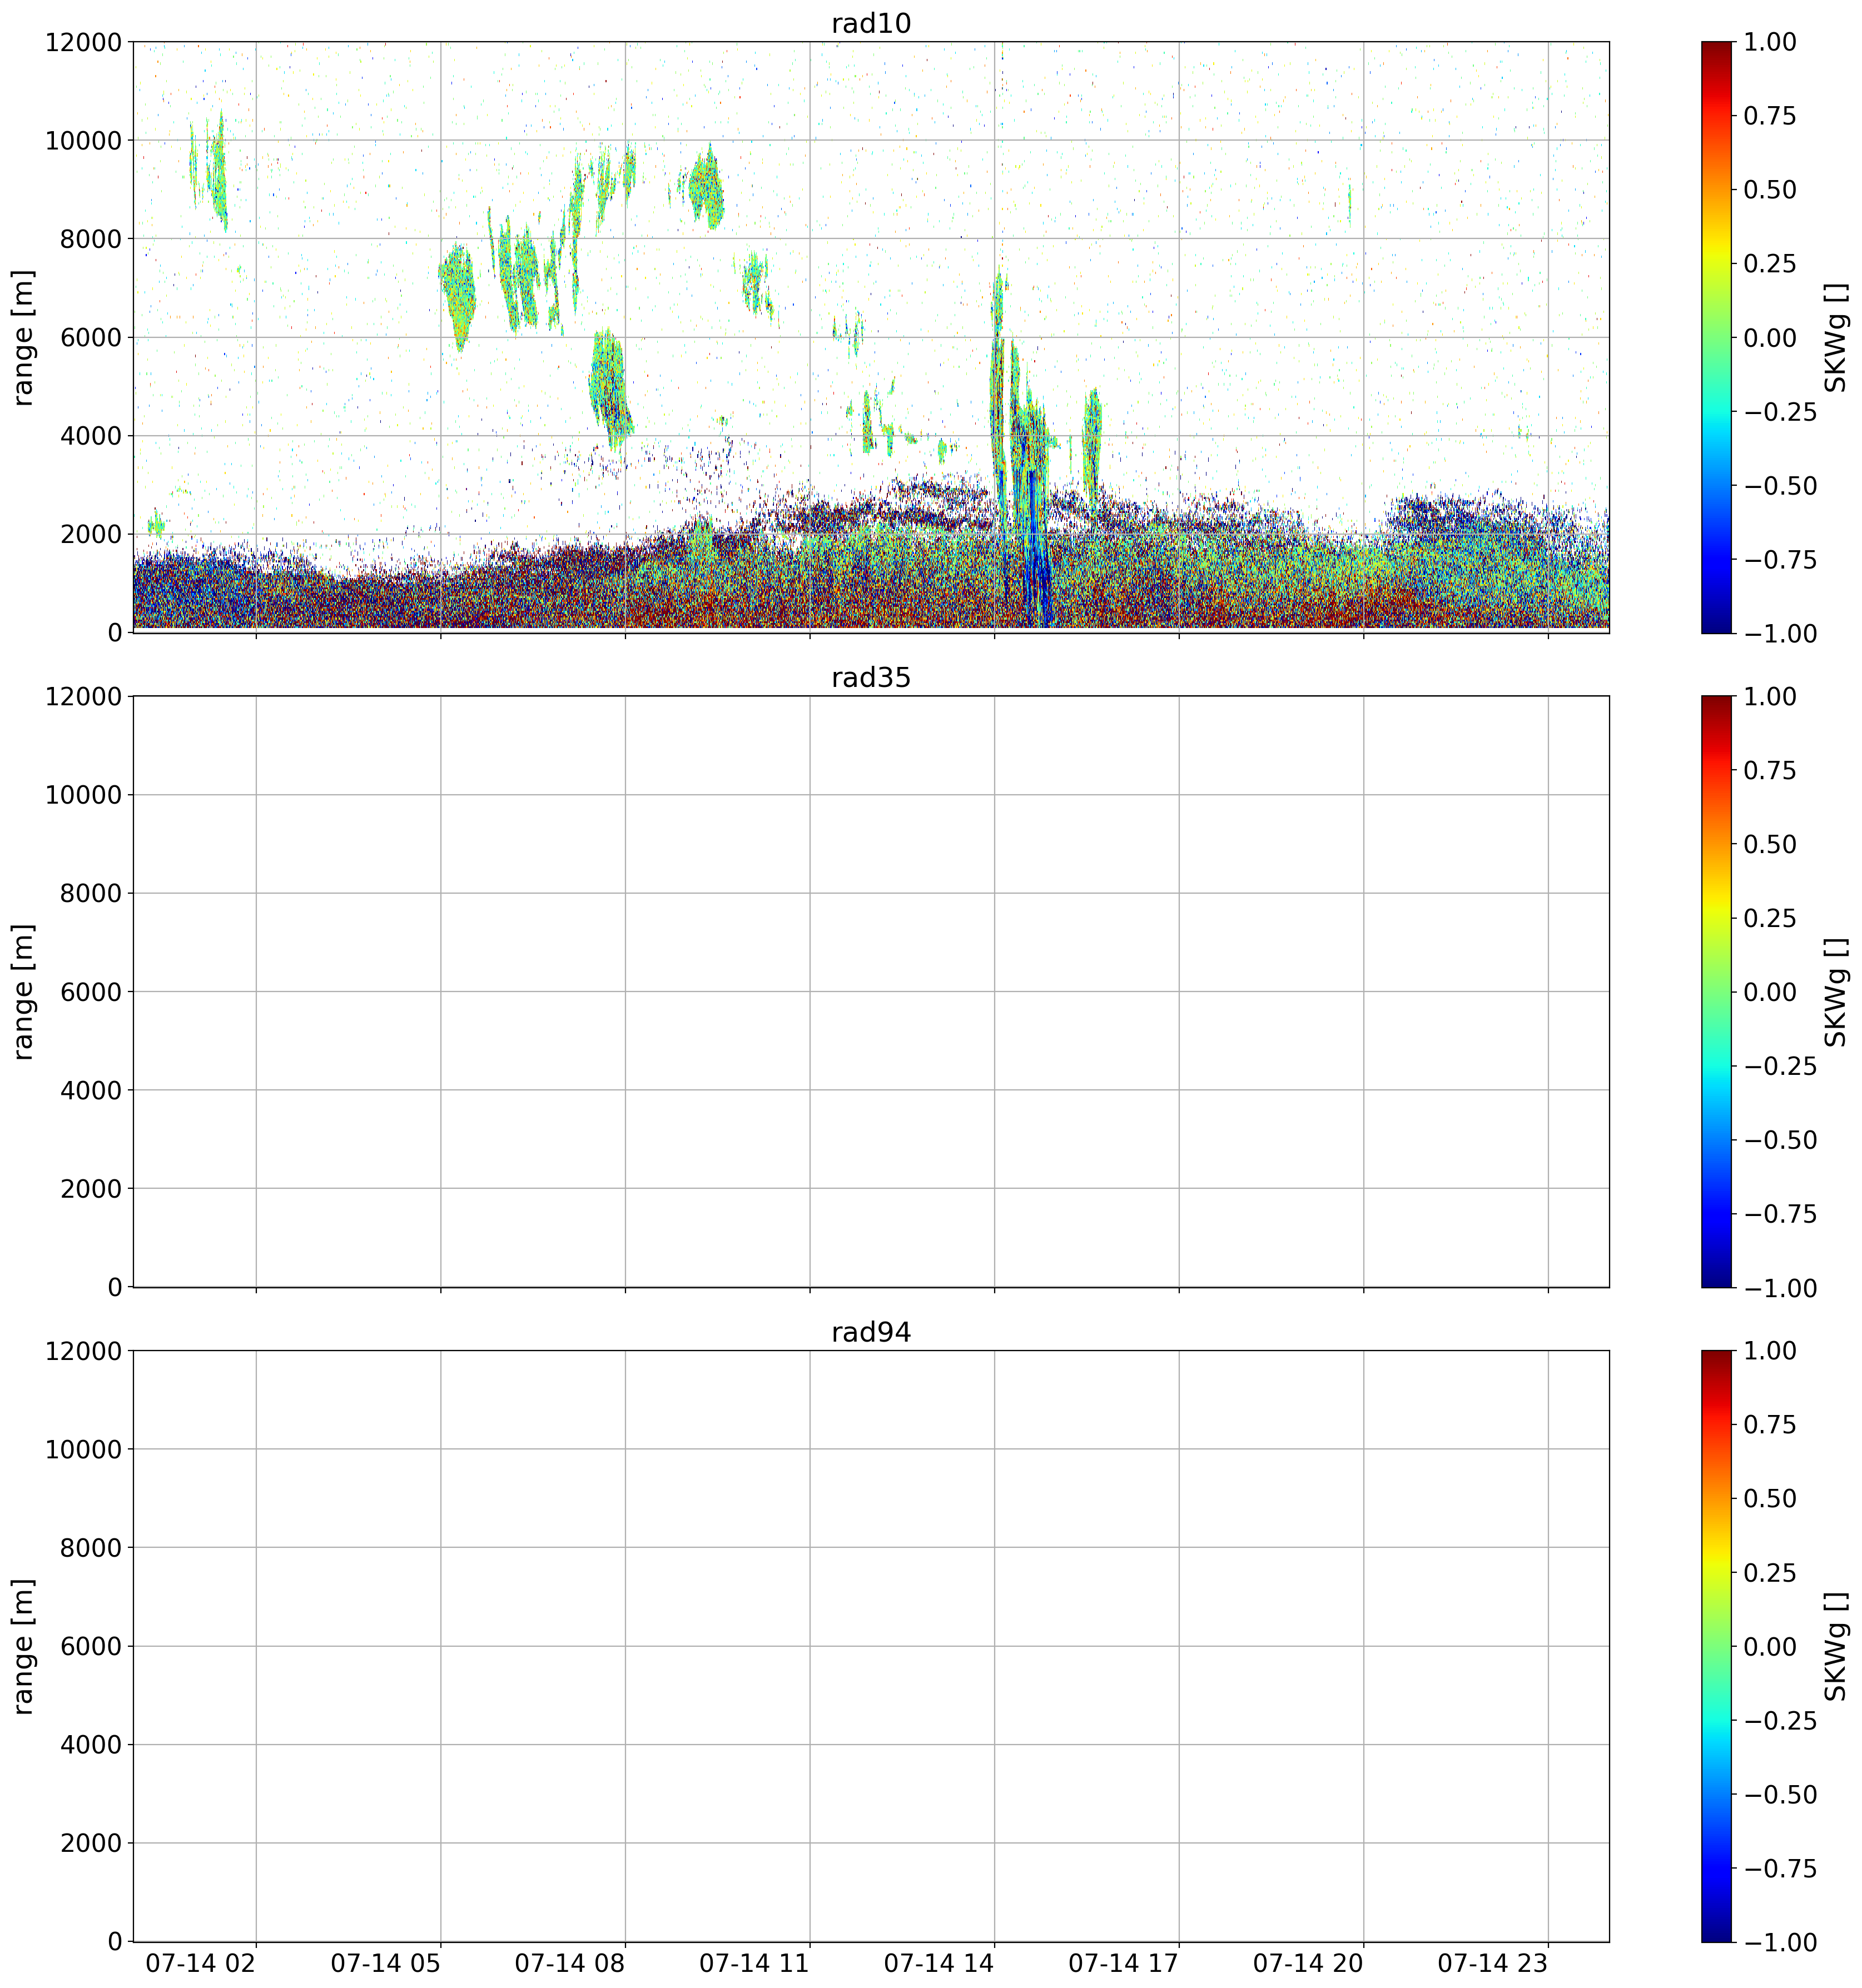The image size is (1862, 1988).
Task: Click the x-axis label 07-14 05
Action: tap(385, 1963)
